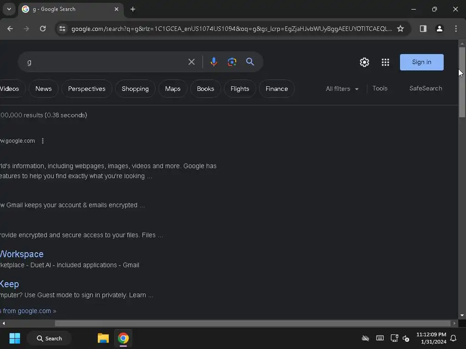Click the vertical scrollbar thumb

(x=462, y=82)
